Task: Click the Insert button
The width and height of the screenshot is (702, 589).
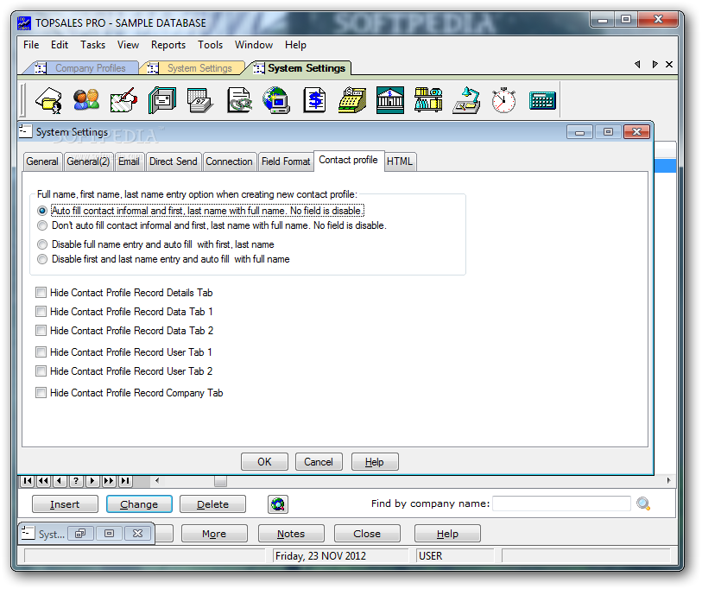Action: point(65,504)
